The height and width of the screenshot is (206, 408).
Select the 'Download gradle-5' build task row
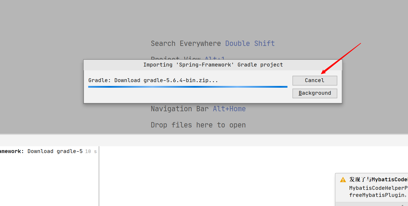pyautogui.click(x=49, y=151)
